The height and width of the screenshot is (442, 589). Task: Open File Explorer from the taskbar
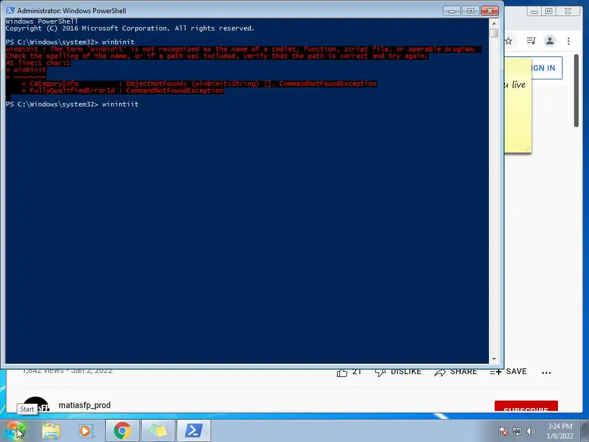tap(51, 430)
